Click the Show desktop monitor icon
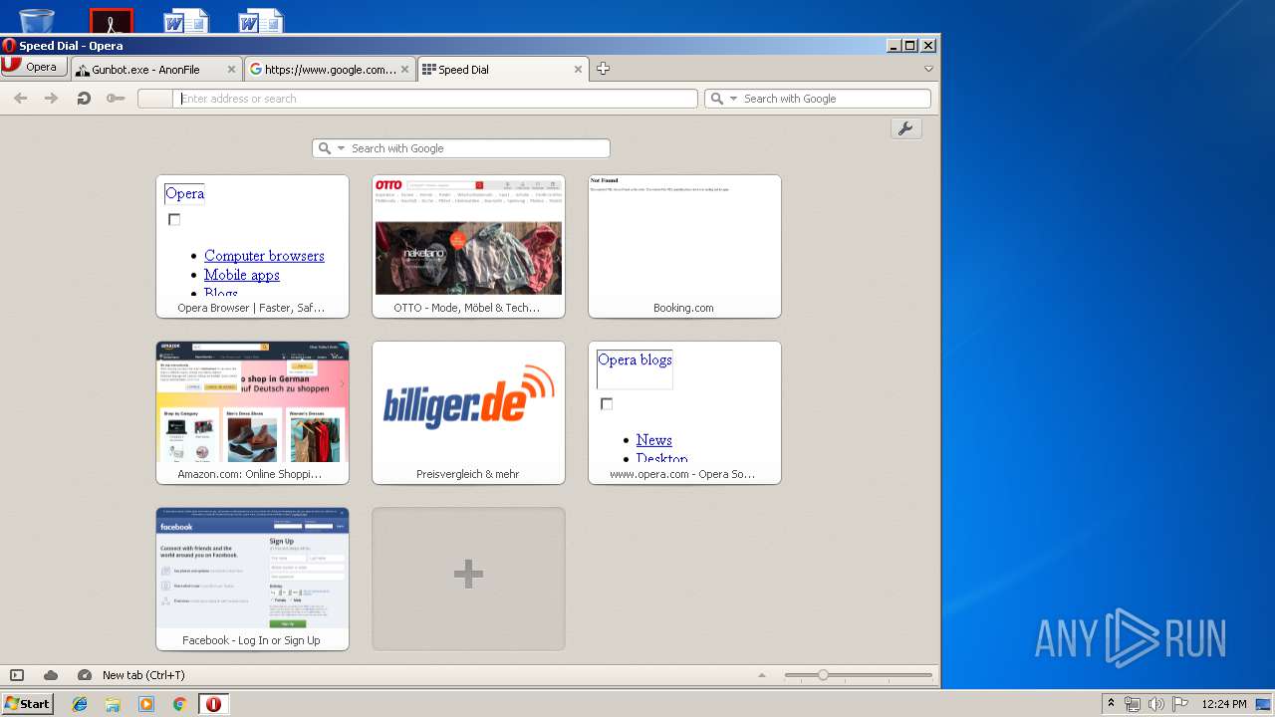This screenshot has width=1275, height=717. coord(1263,704)
